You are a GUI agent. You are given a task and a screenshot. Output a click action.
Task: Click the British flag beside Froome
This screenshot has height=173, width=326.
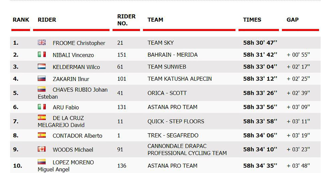[42, 42]
